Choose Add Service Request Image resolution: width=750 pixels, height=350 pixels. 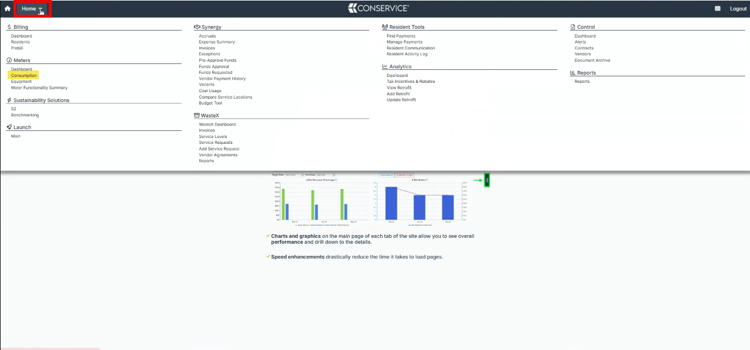[x=219, y=149]
